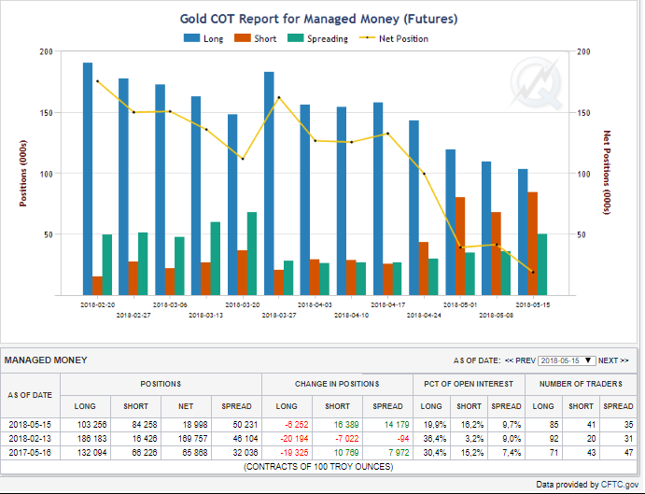Select the tallest blue Long bar for 2018-02-20
This screenshot has width=645, height=494.
[x=88, y=178]
